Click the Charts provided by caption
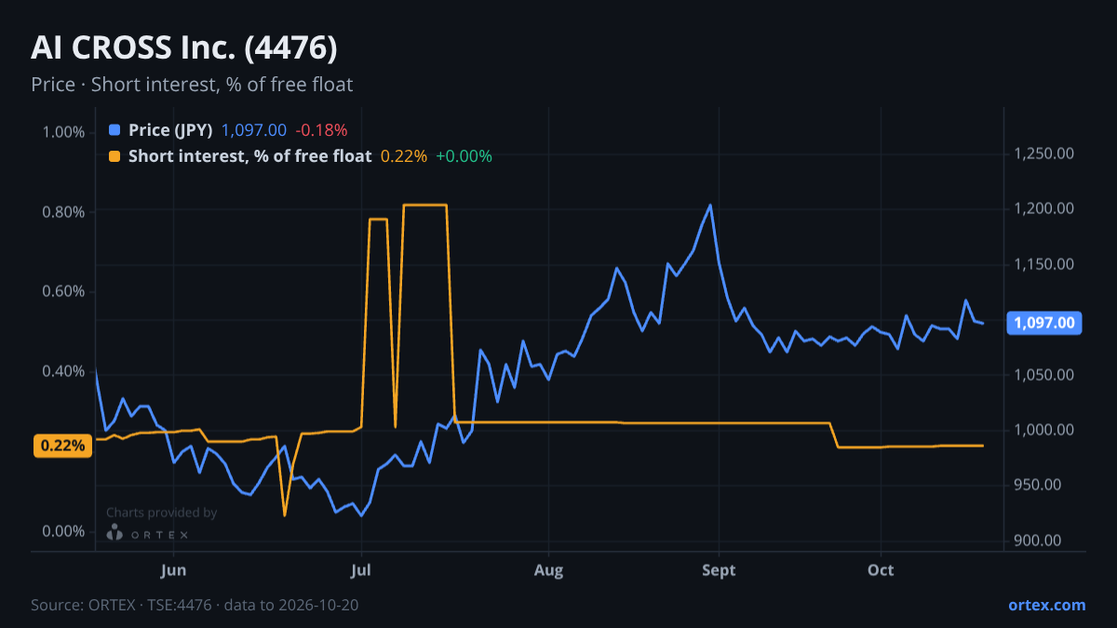The height and width of the screenshot is (628, 1117). click(x=161, y=513)
